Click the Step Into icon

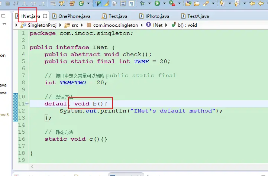click(x=25, y=3)
